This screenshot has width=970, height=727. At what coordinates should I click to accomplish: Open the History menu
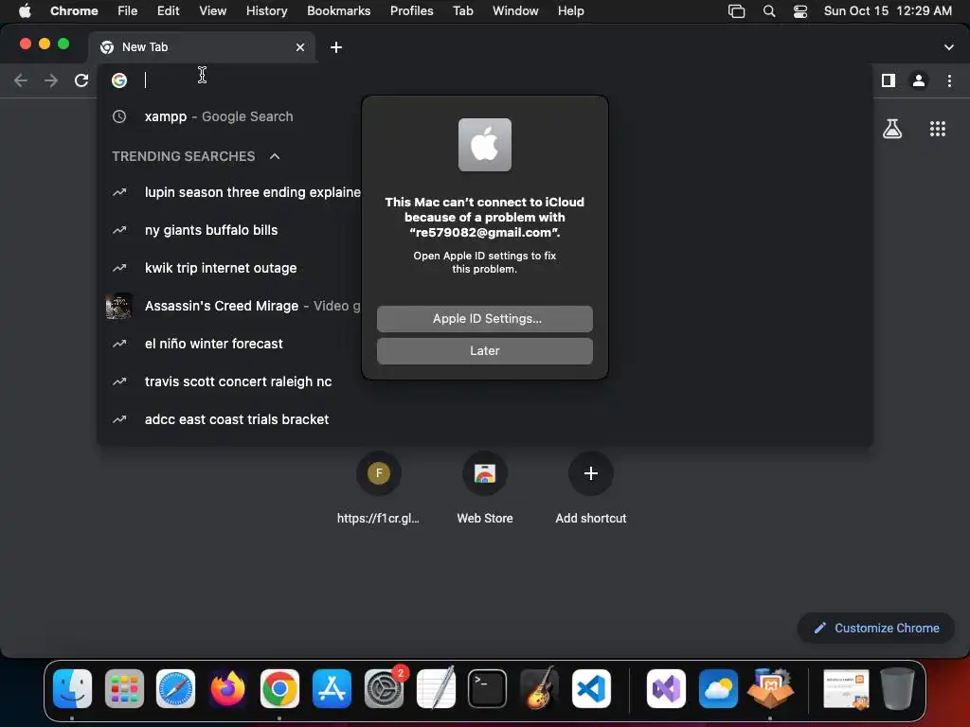pos(266,10)
